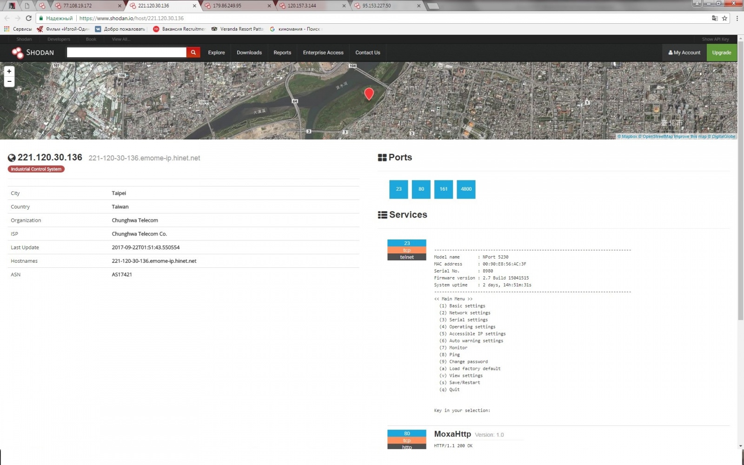Viewport: 744px width, 465px height.
Task: Jump to port 4800 in Ports list
Action: coord(466,189)
